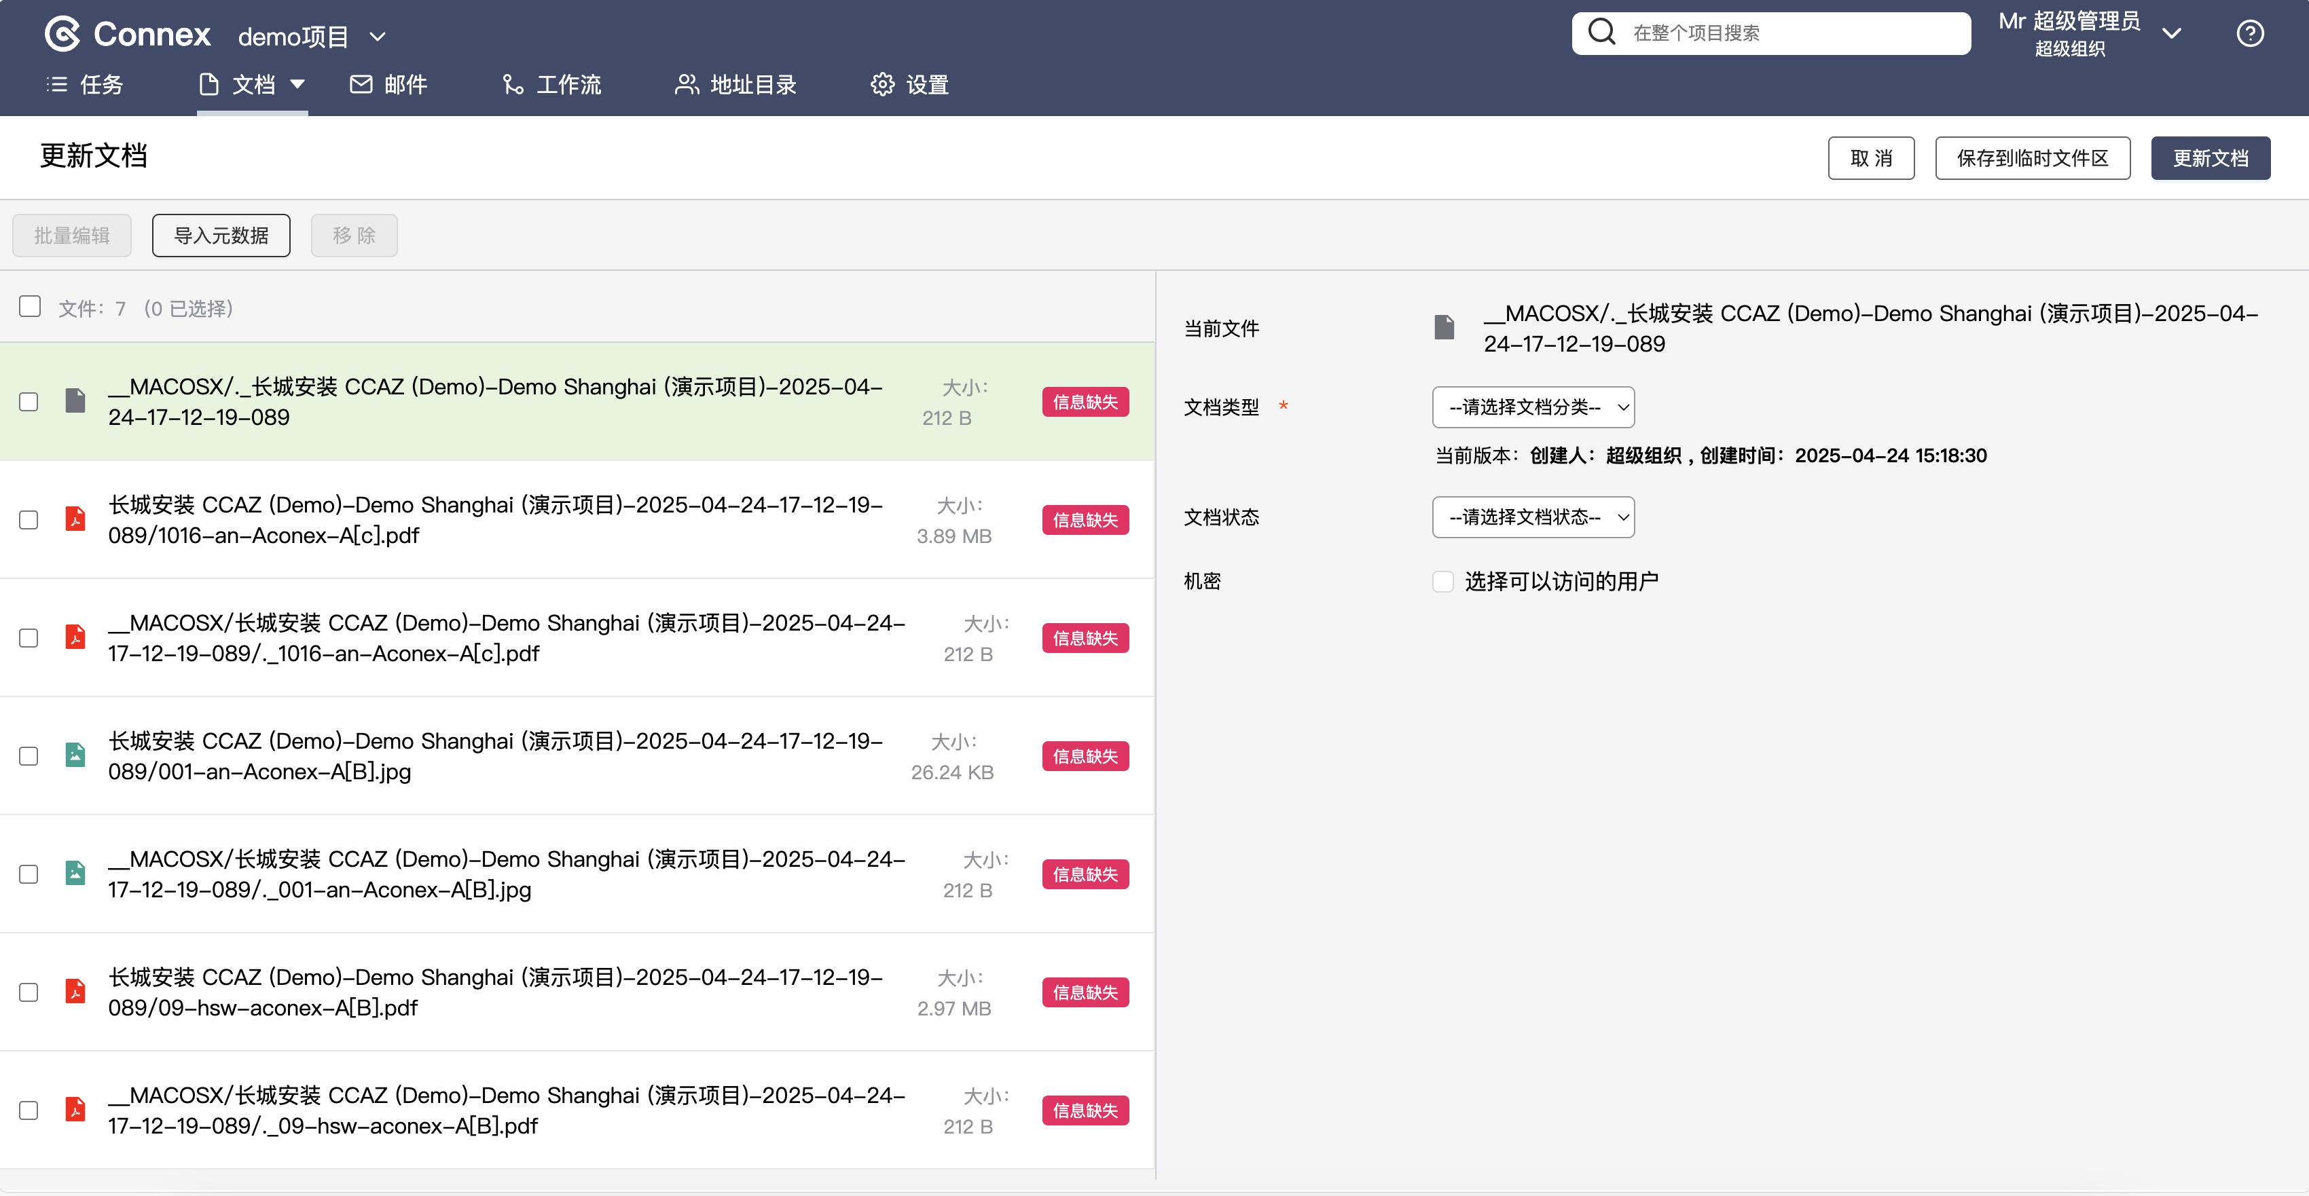Click the 导入元数据 button
Viewport: 2309px width, 1196px height.
point(221,236)
